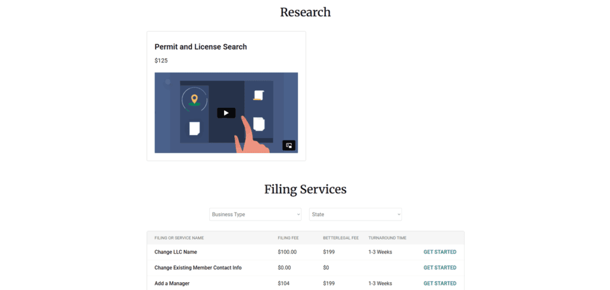Click the $0 BetterLegal fee value
The height and width of the screenshot is (290, 610).
click(x=326, y=267)
